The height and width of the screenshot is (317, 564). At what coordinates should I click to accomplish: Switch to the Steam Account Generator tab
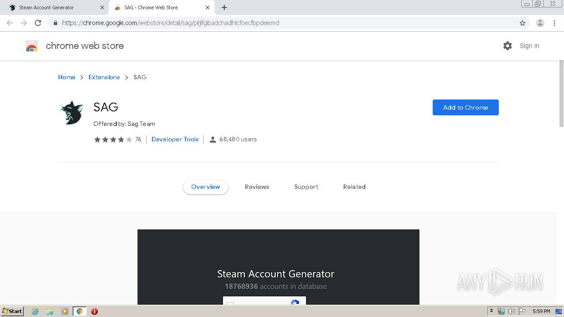click(56, 7)
